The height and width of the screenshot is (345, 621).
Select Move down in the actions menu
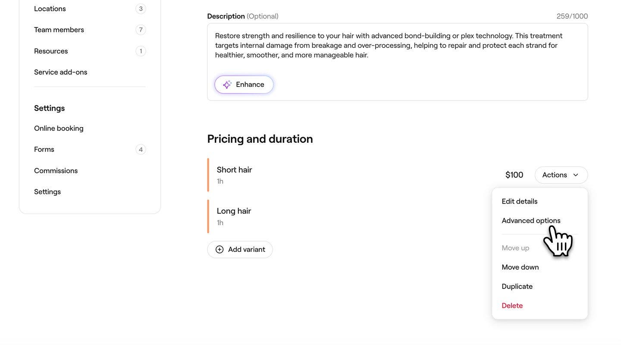coord(520,267)
